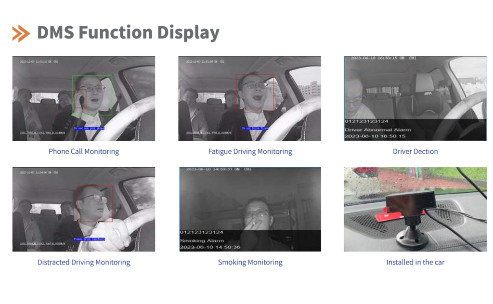The image size is (493, 304).
Task: Click the "Distracted Driving Monitoring" caption
Action: point(84,262)
